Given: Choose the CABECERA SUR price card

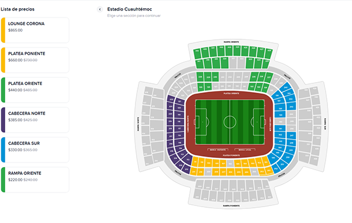Looking at the screenshot, I should (x=35, y=150).
